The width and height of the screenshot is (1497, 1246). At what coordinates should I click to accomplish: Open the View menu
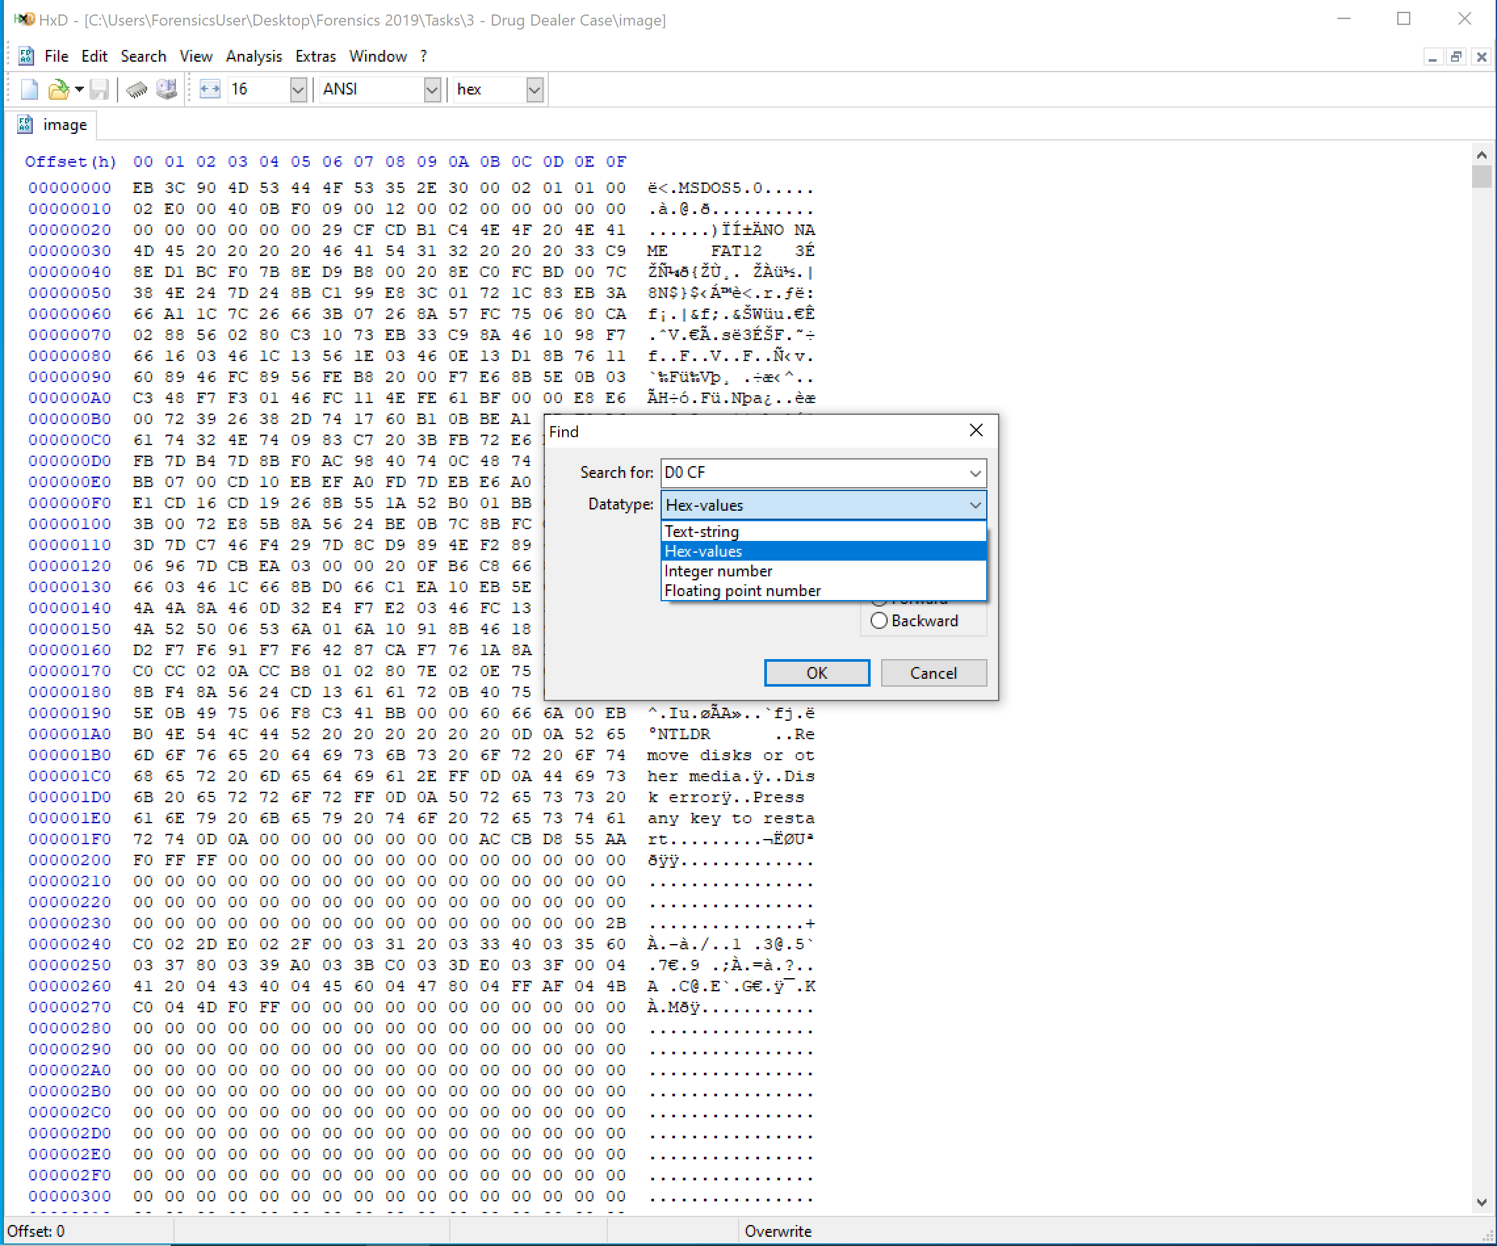click(x=196, y=56)
